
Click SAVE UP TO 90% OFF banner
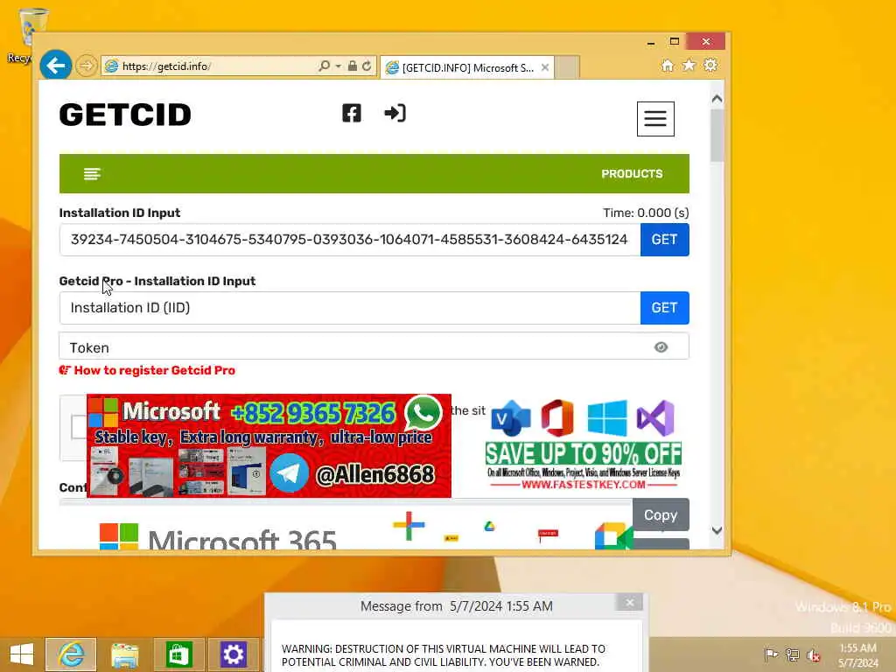click(584, 454)
